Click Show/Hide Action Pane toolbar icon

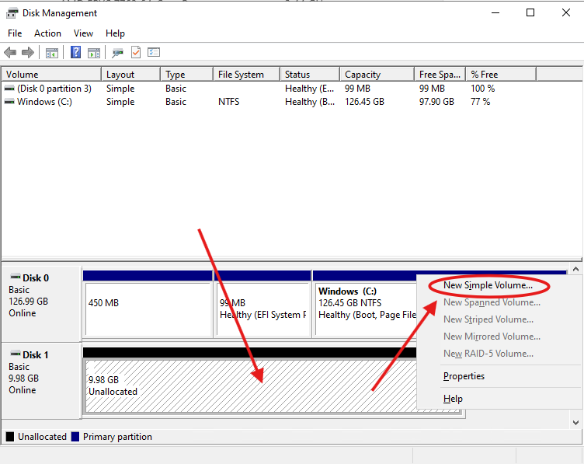coord(94,53)
